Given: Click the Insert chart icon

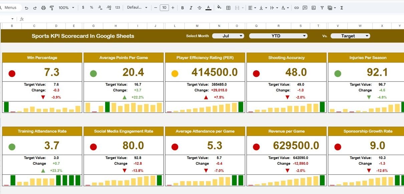Looking at the screenshot, I should [314, 8].
